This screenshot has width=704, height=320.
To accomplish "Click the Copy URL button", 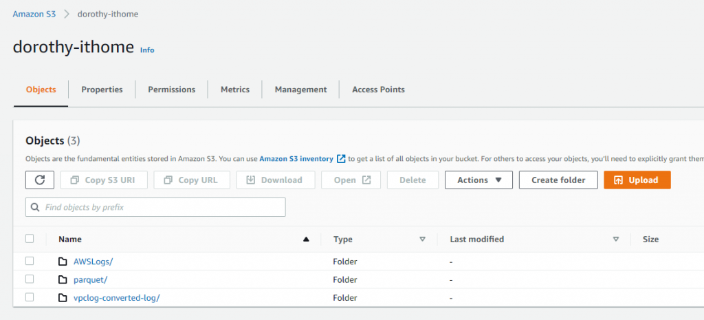I will coord(192,180).
